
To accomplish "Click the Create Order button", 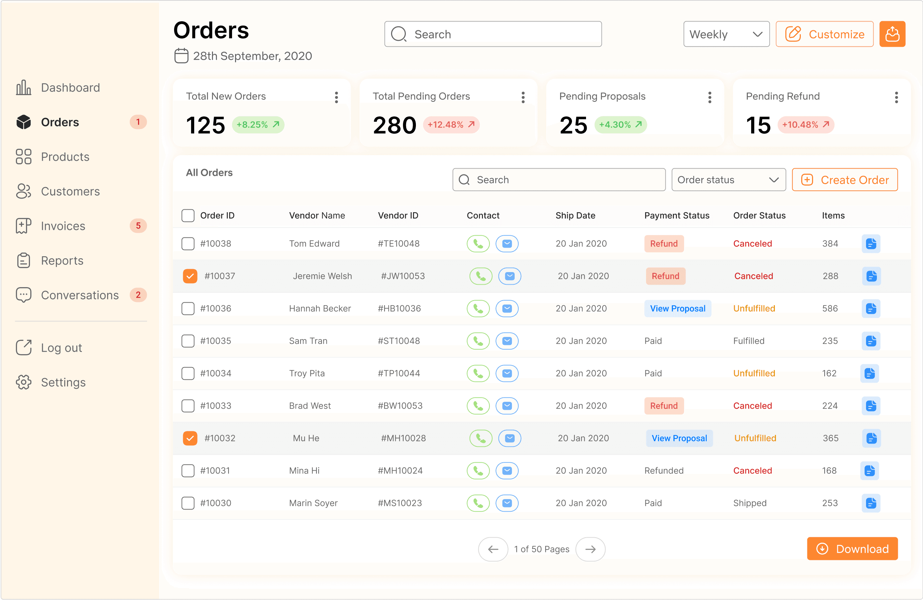I will click(x=844, y=179).
